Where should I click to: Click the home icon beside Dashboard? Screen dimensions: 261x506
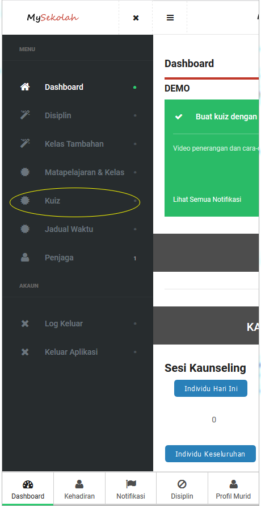click(x=25, y=87)
